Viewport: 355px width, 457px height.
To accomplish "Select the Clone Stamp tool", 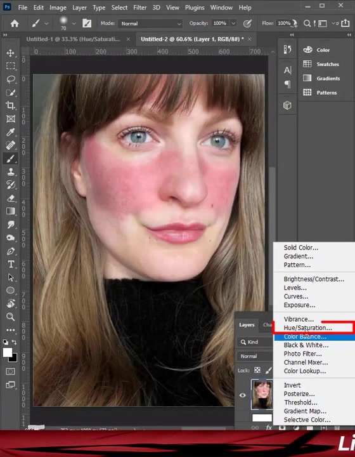I will tap(11, 171).
